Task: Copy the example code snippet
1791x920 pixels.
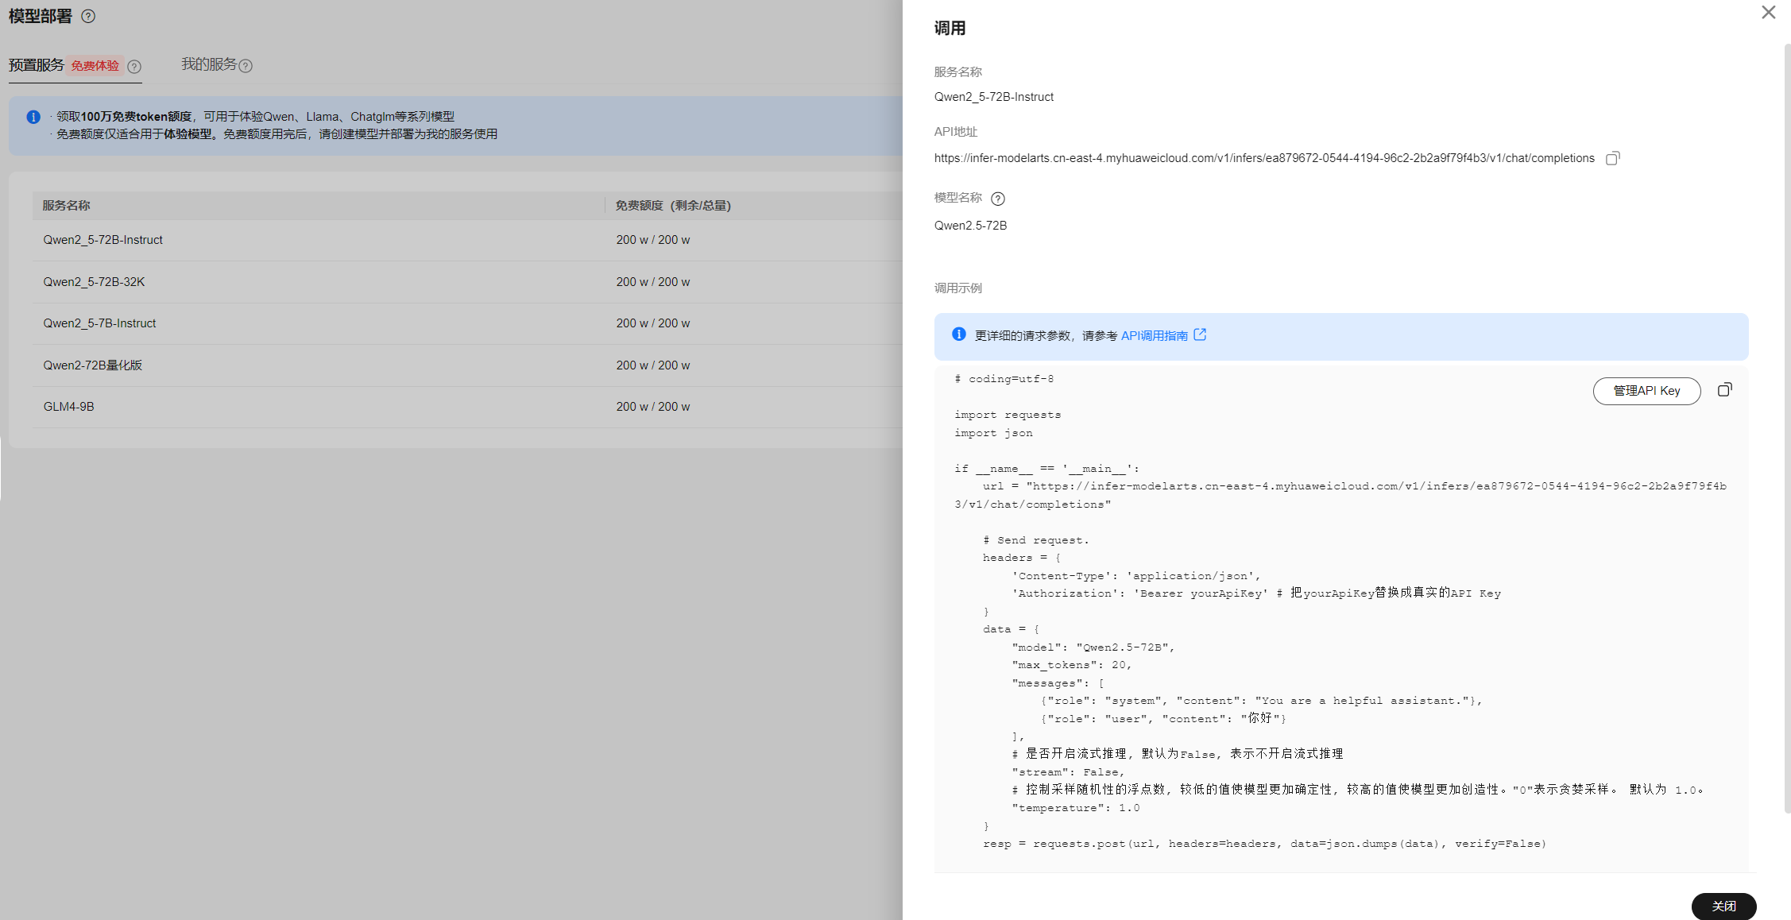Action: pyautogui.click(x=1724, y=390)
